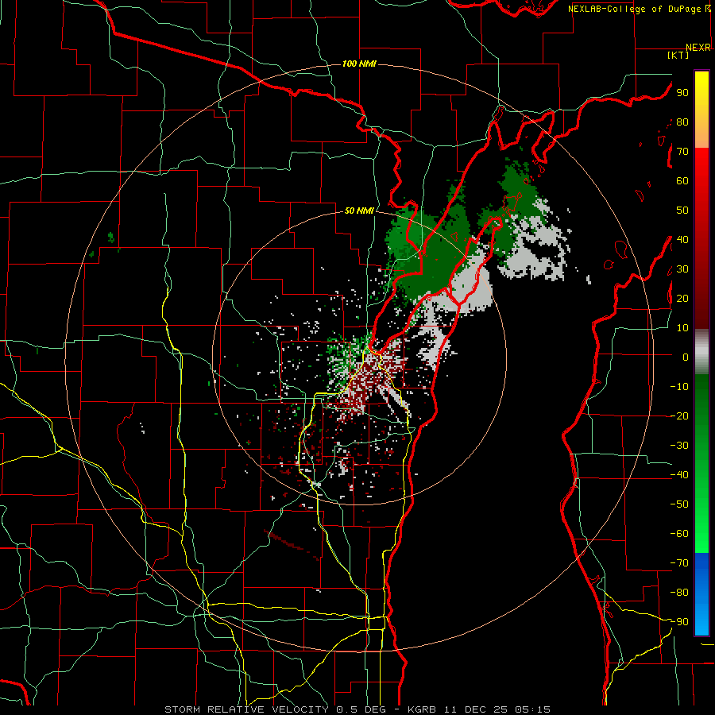Click the 10 value on the velocity scale
The width and height of the screenshot is (715, 715).
pyautogui.click(x=682, y=328)
